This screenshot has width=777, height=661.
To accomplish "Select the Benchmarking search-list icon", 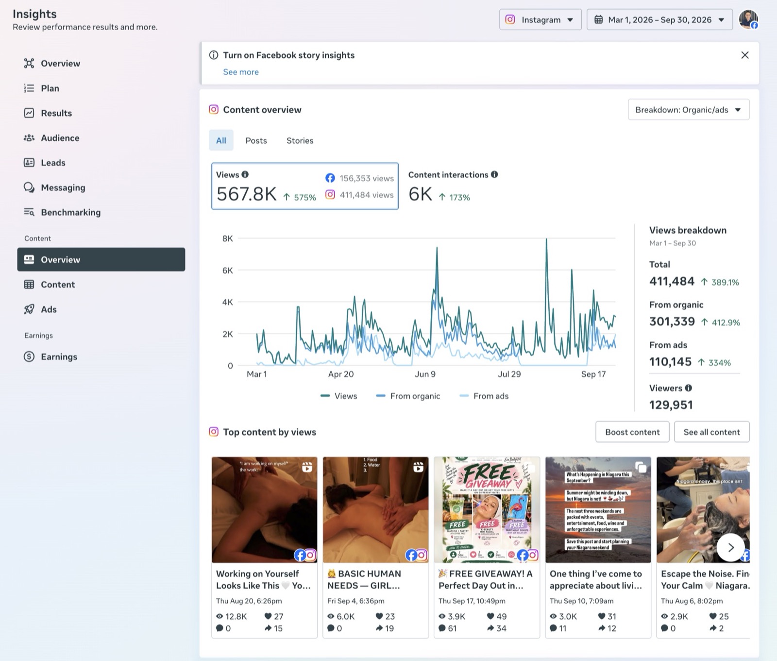I will (x=29, y=212).
